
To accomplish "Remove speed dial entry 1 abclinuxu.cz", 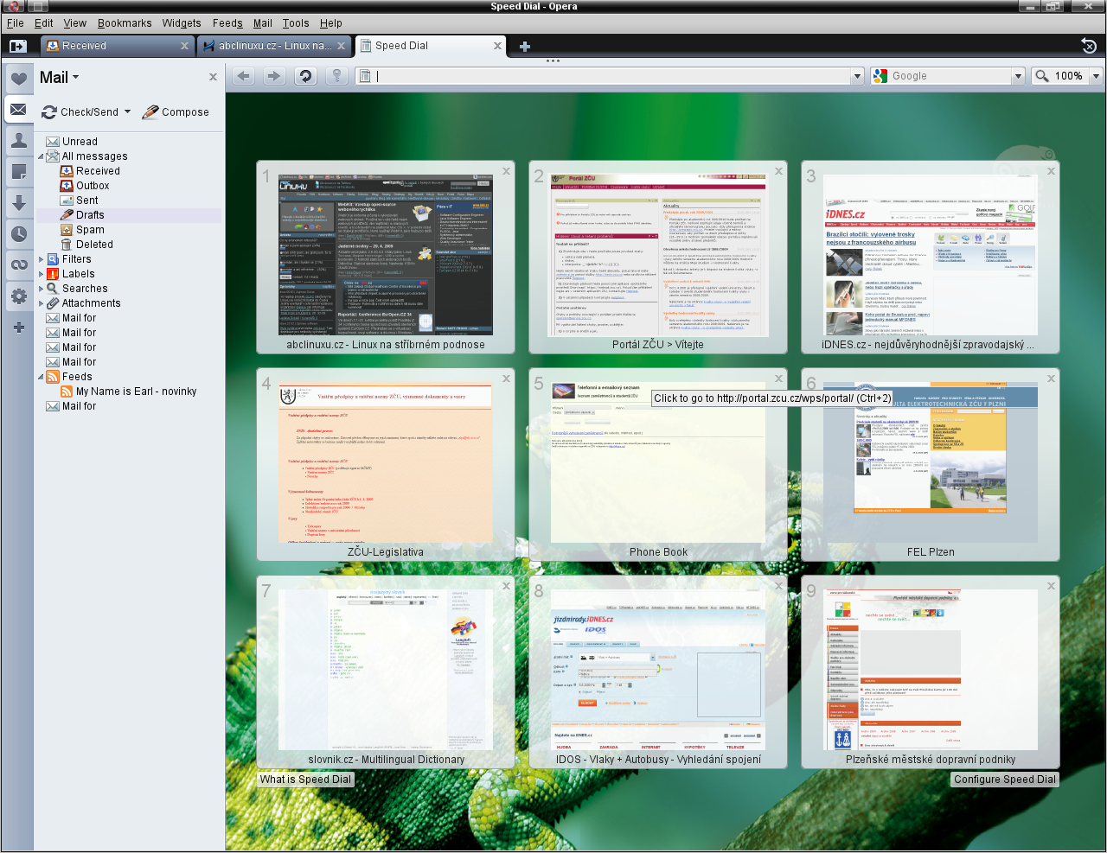I will [x=506, y=171].
